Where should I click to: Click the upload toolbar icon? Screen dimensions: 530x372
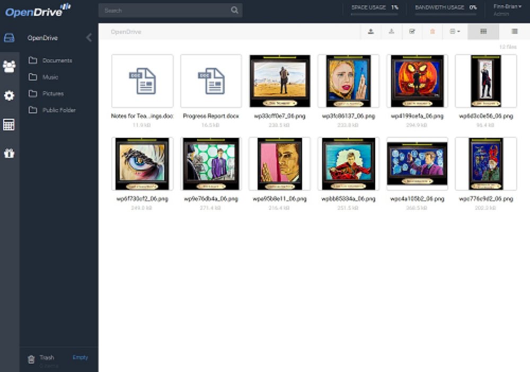coord(371,31)
